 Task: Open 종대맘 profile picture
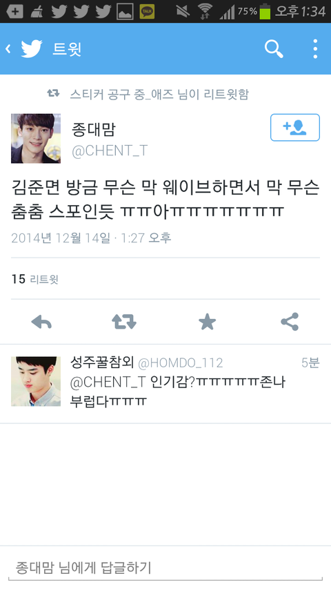36,138
